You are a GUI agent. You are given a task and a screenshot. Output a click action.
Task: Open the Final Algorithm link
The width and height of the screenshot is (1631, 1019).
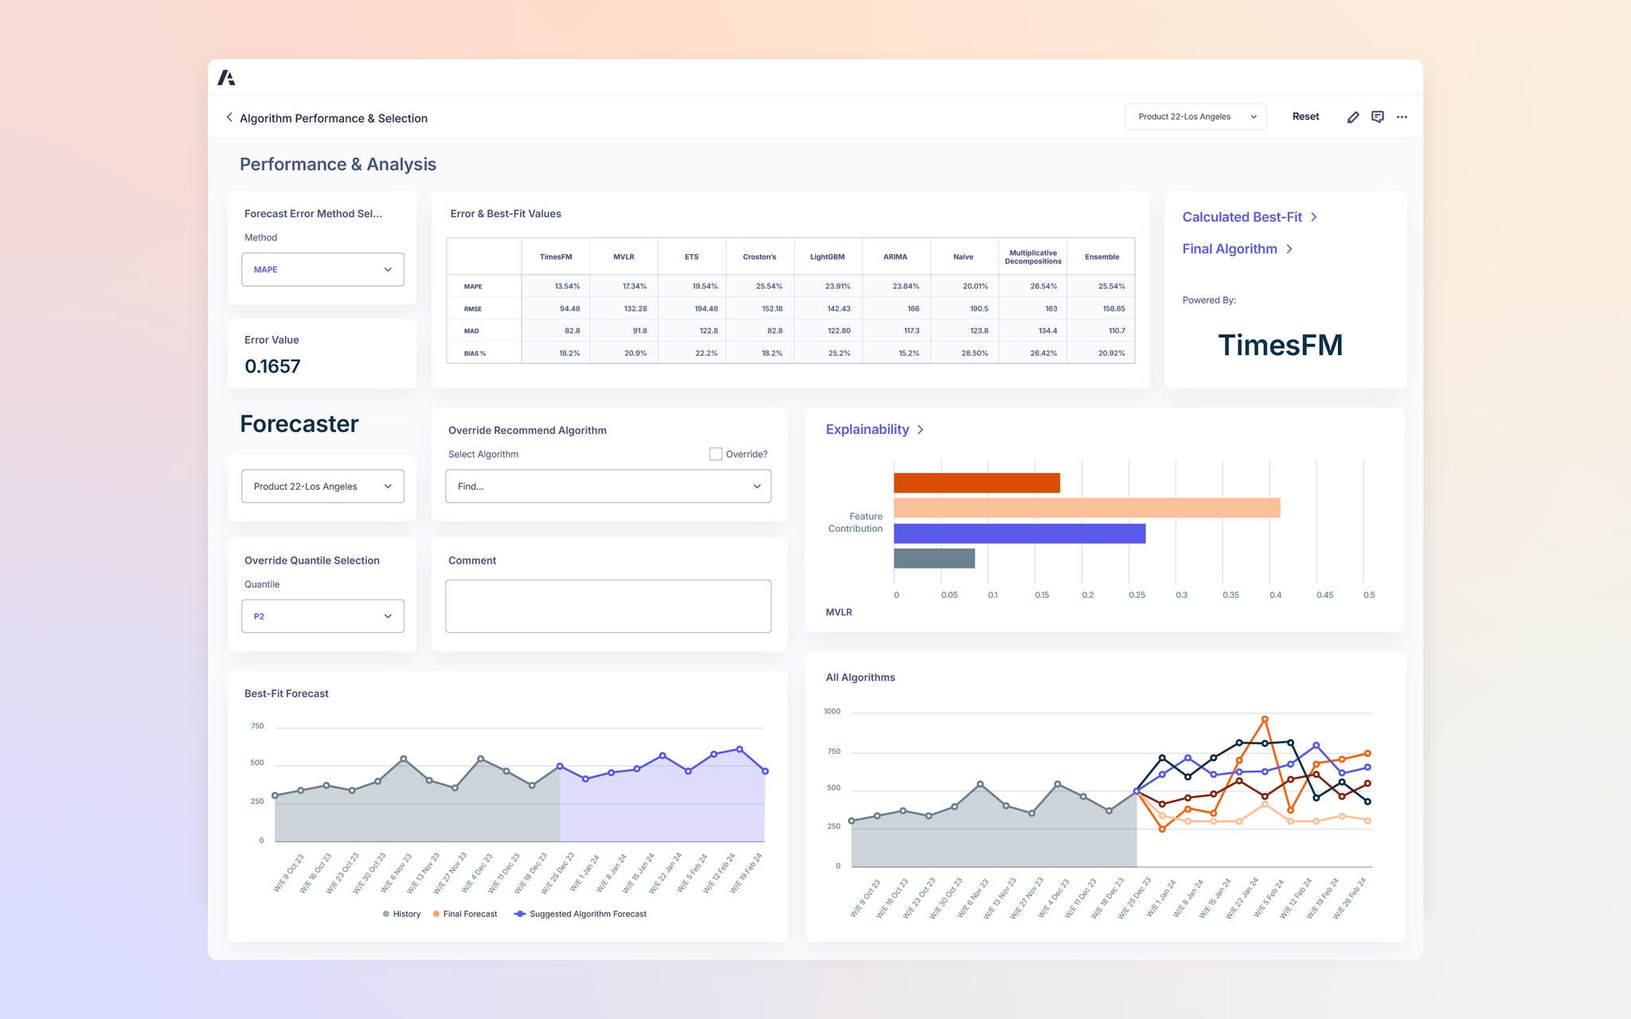click(x=1229, y=249)
